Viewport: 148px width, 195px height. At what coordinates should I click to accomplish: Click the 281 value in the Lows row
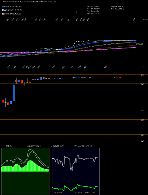72,67
